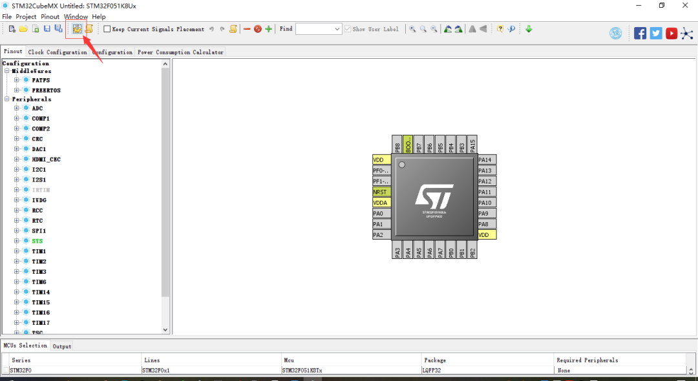Click the VDDA pin on chip
Image resolution: width=698 pixels, height=381 pixels.
tap(381, 203)
